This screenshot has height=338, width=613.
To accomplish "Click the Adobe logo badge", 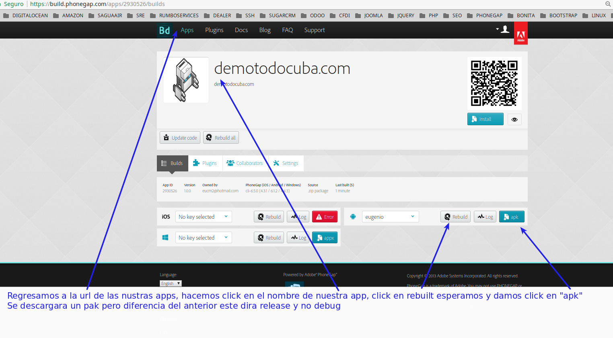I will pyautogui.click(x=521, y=33).
